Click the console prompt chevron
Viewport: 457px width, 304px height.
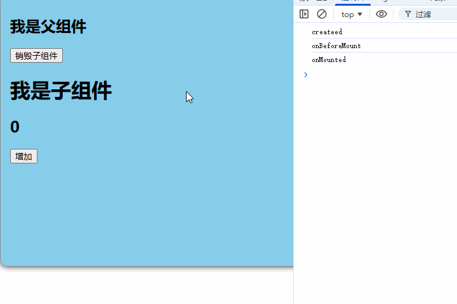pos(306,75)
